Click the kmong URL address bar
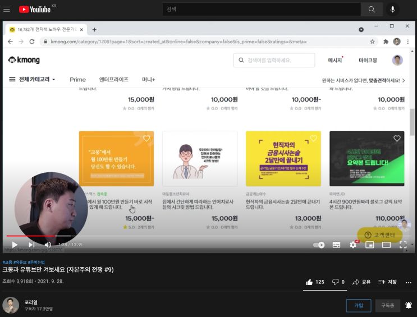 tap(208, 42)
